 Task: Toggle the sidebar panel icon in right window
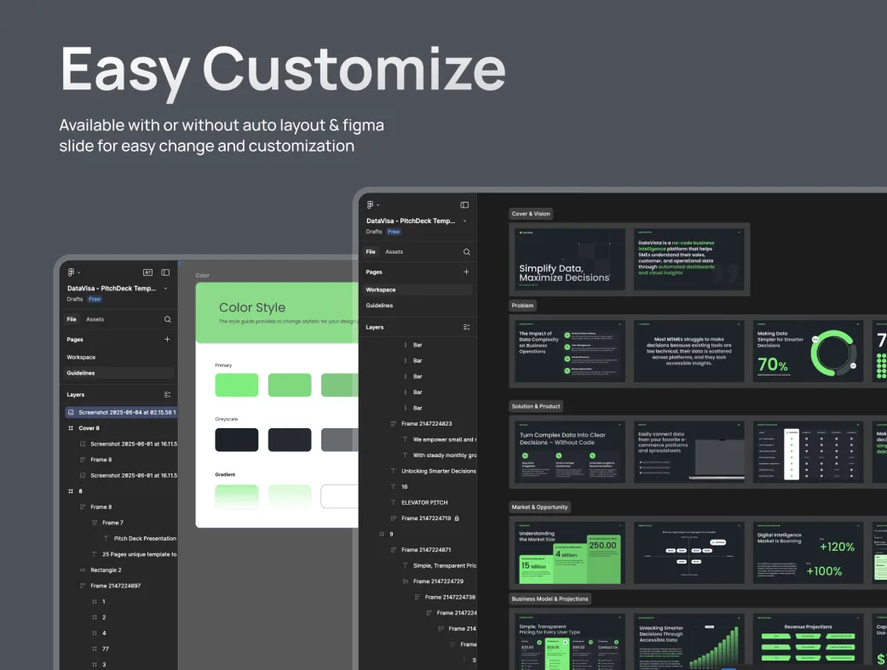464,205
